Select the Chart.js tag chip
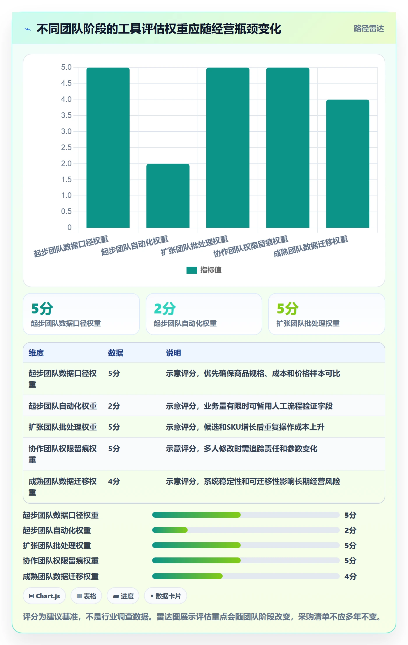The image size is (408, 645). [x=44, y=596]
